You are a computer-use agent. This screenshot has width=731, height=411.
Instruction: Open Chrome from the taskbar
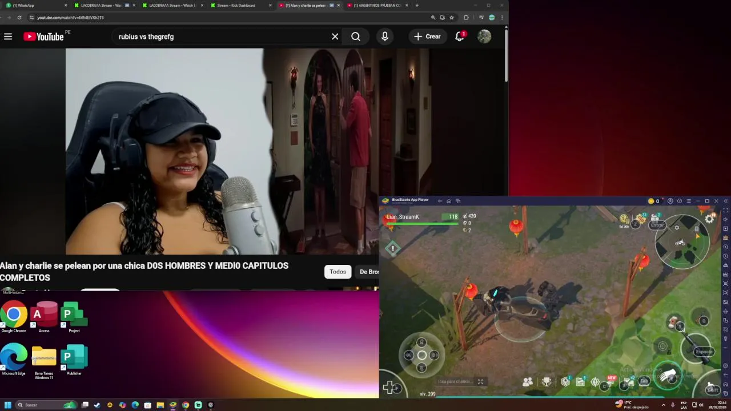point(186,405)
